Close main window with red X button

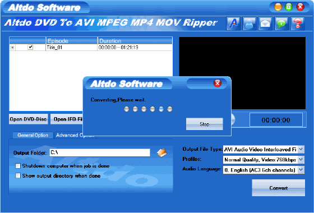pyautogui.click(x=300, y=7)
